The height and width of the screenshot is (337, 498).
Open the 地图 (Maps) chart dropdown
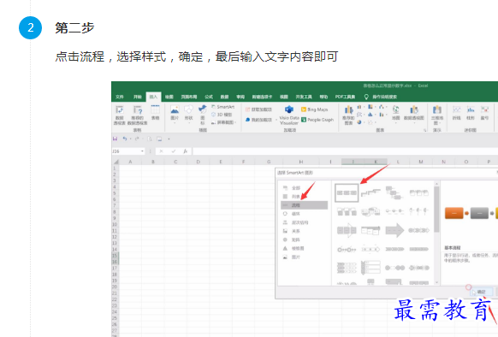click(395, 113)
